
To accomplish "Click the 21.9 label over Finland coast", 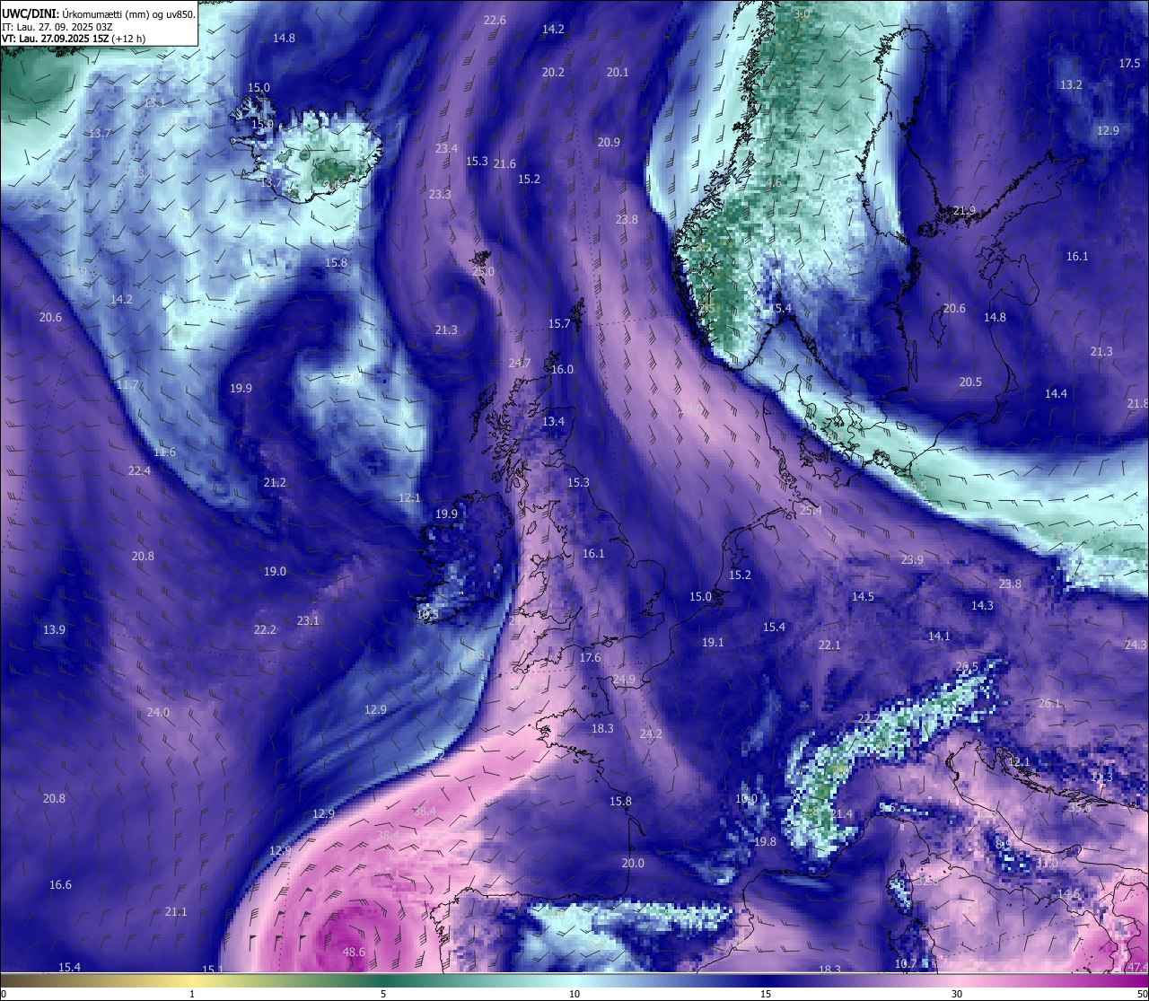I will pyautogui.click(x=964, y=210).
